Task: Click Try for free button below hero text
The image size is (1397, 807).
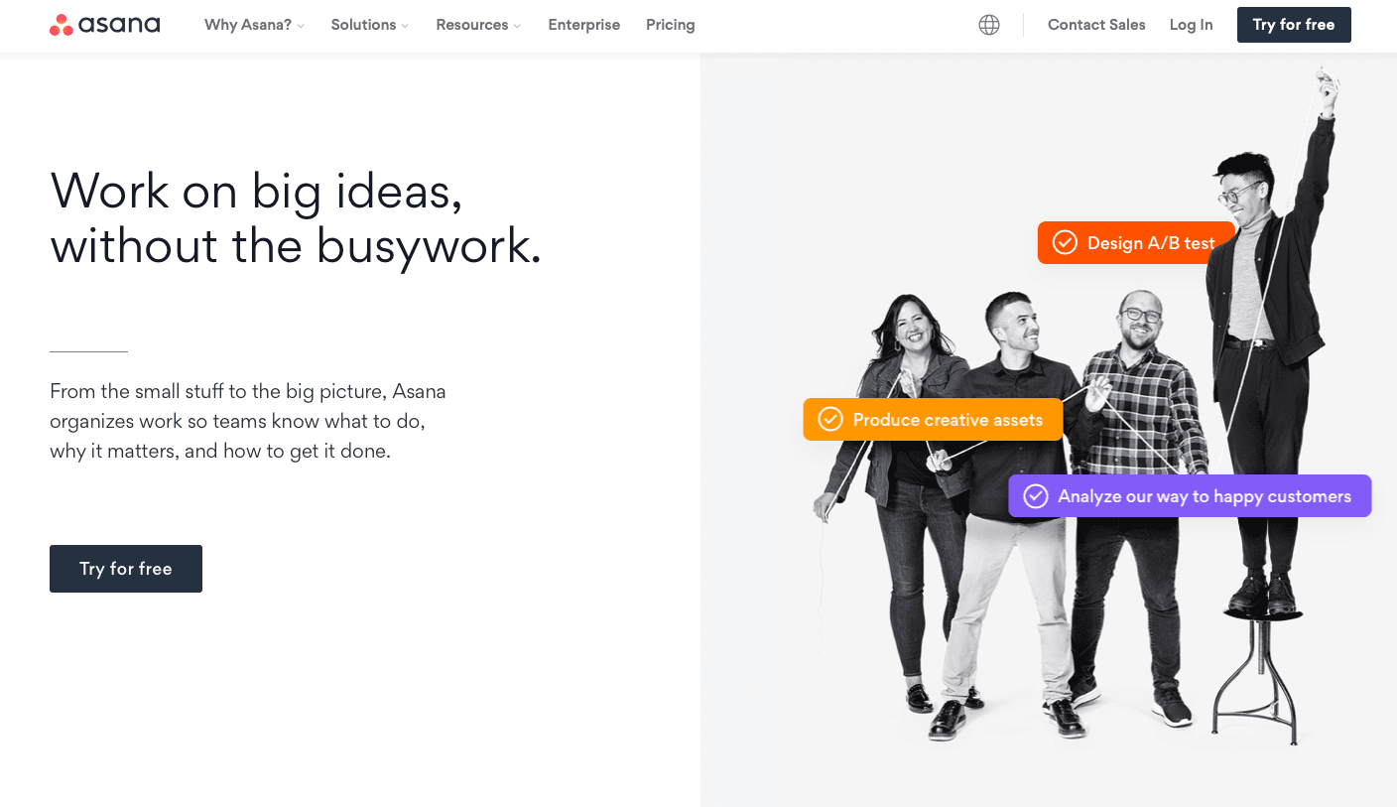Action: [126, 569]
